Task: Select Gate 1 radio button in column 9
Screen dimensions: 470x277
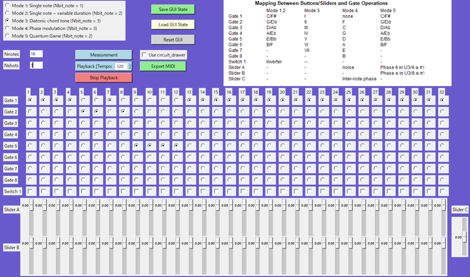Action: pyautogui.click(x=136, y=100)
